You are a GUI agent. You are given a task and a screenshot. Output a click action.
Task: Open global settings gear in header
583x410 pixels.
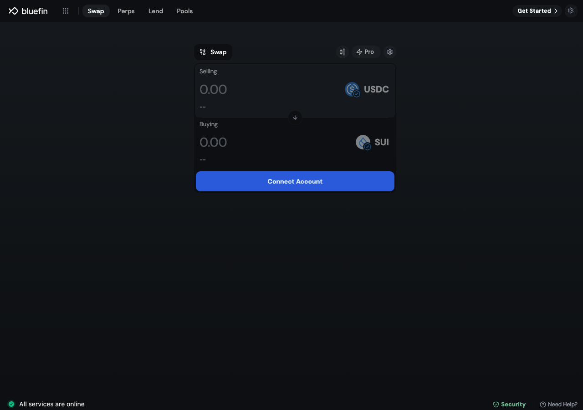pos(571,10)
